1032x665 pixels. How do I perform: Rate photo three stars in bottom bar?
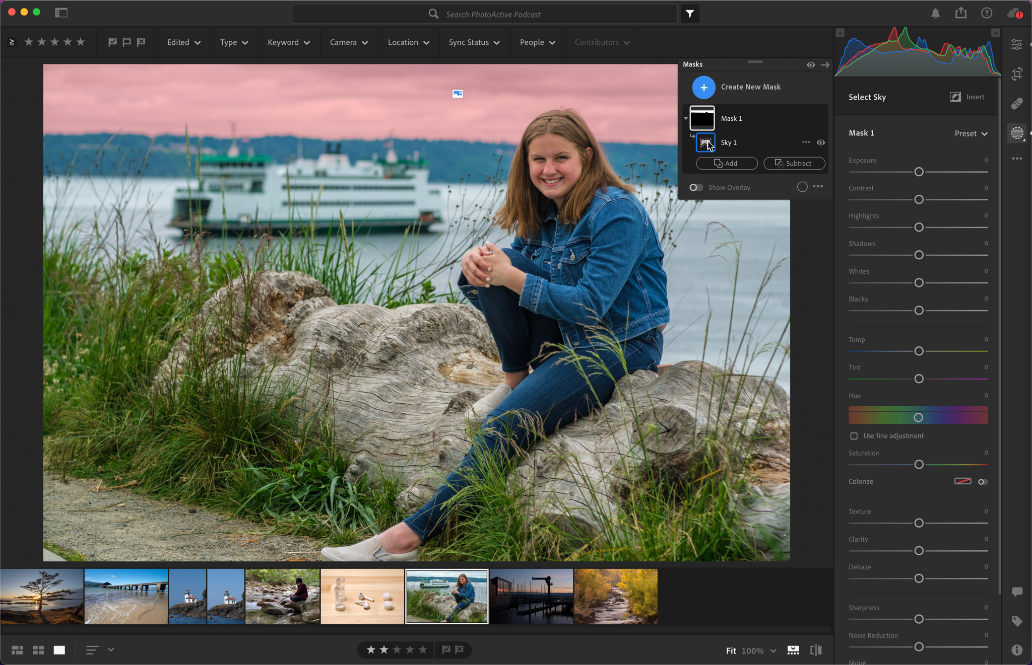(x=397, y=650)
